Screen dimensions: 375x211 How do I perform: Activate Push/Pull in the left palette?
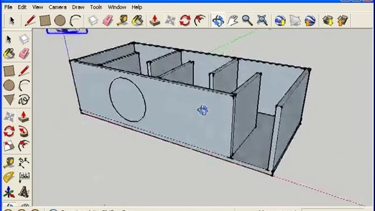coord(23,117)
